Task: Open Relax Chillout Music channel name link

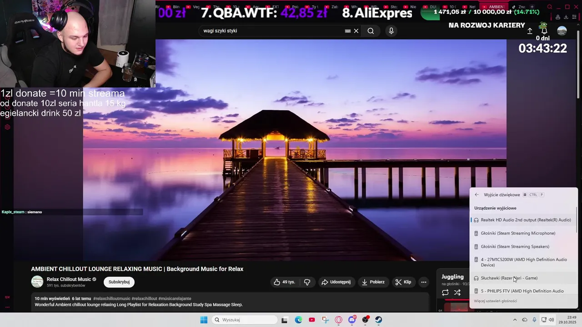Action: coord(69,279)
